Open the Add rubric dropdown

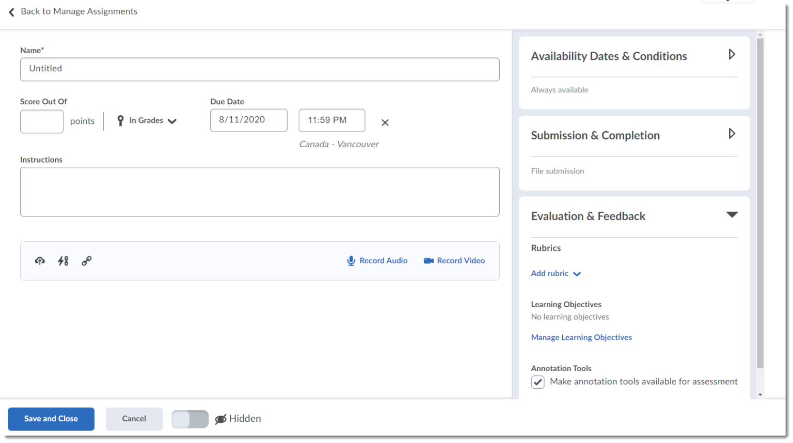[x=577, y=274]
